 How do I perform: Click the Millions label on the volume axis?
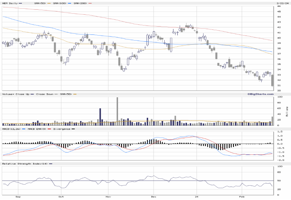(287, 111)
